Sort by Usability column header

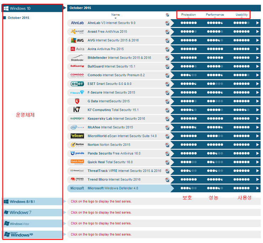242,15
